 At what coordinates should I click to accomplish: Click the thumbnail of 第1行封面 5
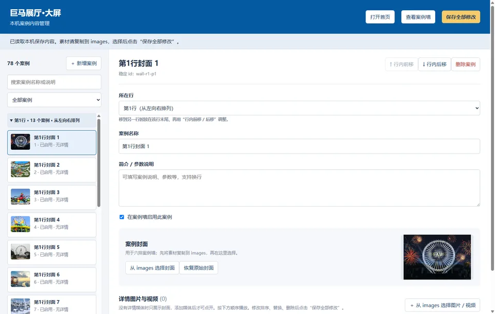(x=20, y=252)
